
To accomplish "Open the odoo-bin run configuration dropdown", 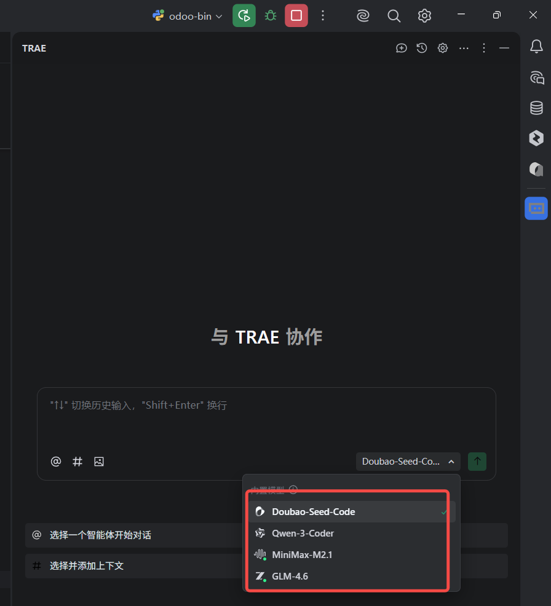I will [x=188, y=16].
